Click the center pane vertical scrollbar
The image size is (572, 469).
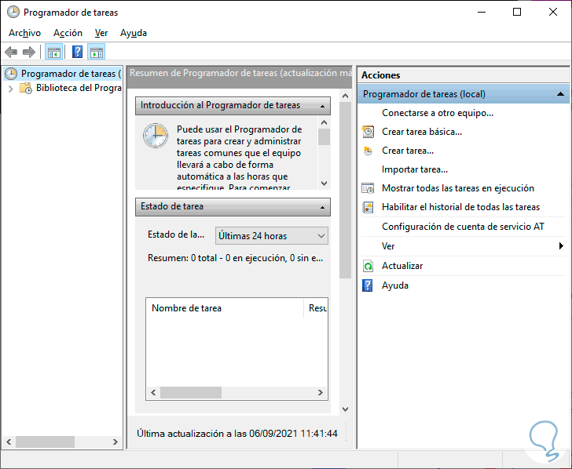coord(345,235)
